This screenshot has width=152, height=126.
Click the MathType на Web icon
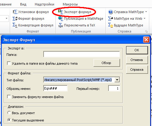(111, 19)
